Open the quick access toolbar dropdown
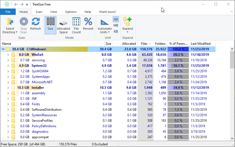The image size is (235, 147). (x=27, y=5)
